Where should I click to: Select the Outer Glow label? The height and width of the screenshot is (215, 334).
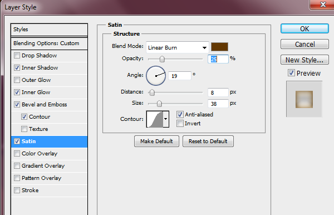click(36, 80)
